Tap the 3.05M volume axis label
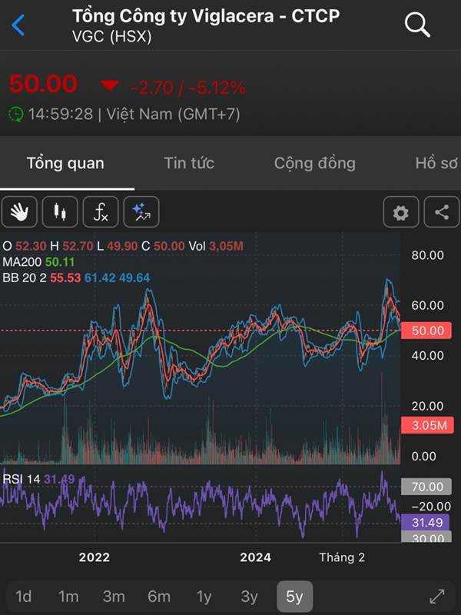461x615 pixels. pos(427,425)
